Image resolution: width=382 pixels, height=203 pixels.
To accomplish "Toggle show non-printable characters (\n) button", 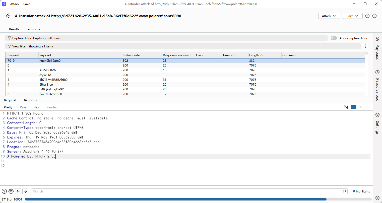I will click(361, 107).
